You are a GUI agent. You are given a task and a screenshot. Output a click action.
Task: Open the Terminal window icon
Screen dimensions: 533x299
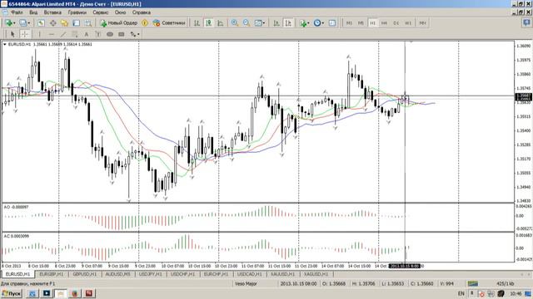tap(76, 23)
